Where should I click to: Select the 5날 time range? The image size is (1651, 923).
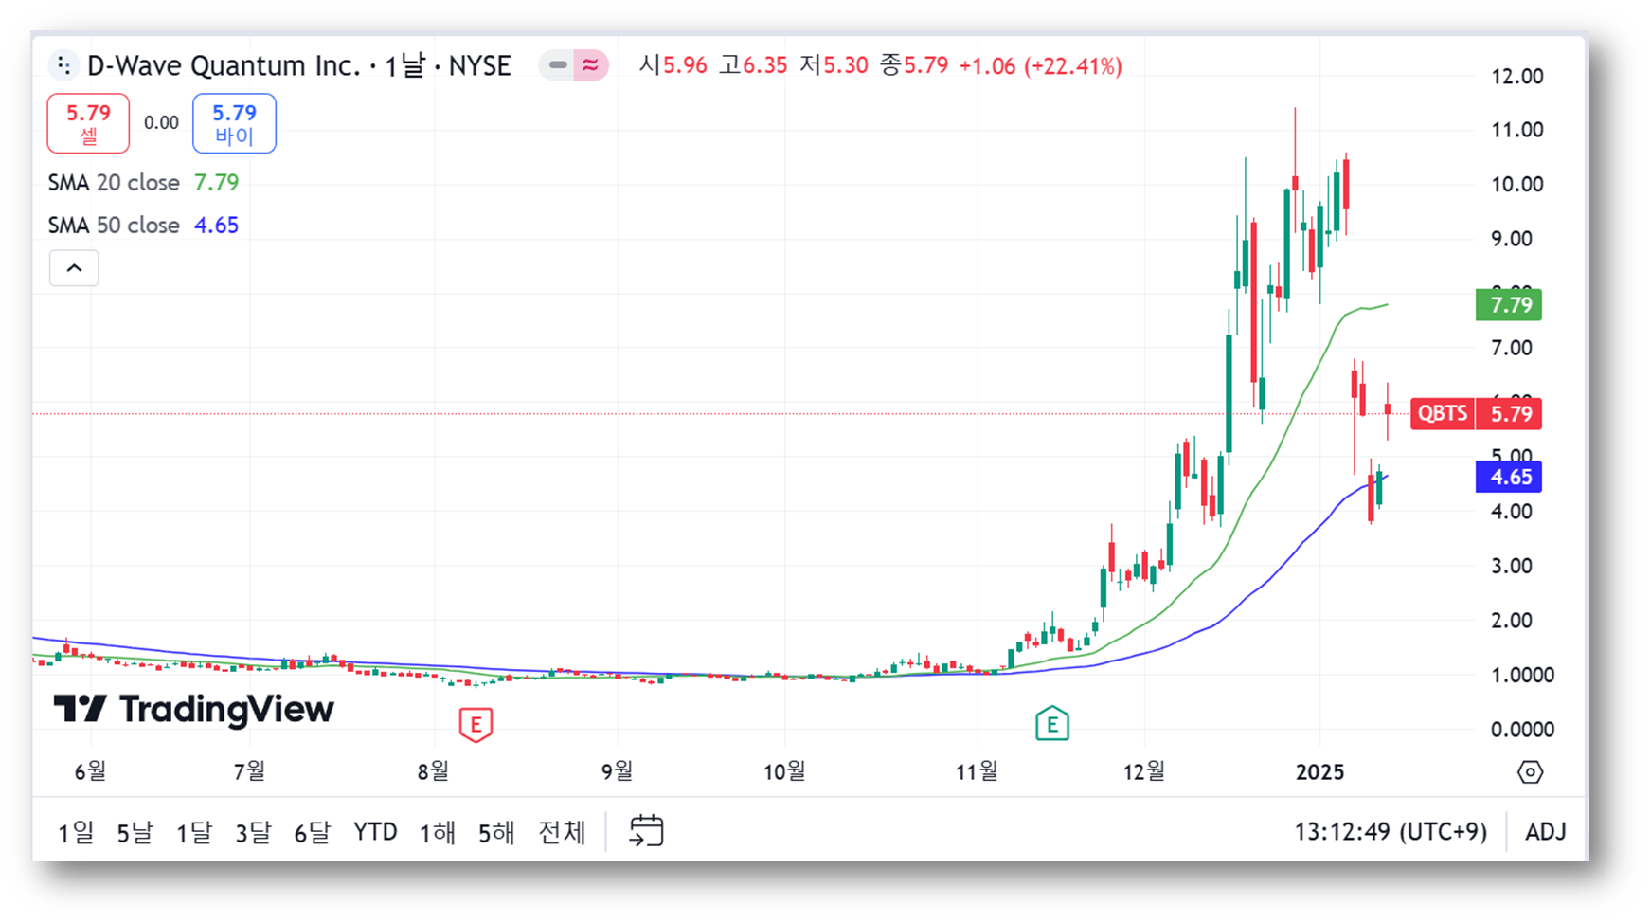point(135,833)
